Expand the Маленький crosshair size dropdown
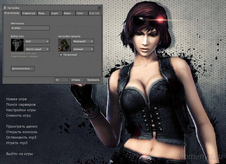The image size is (226, 164). [x=83, y=41]
